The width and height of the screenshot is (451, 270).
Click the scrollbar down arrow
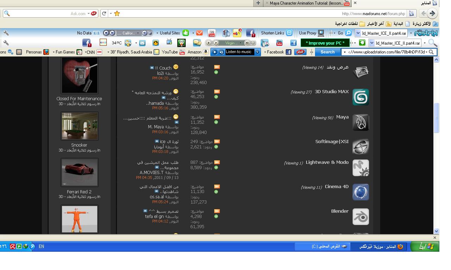click(437, 231)
